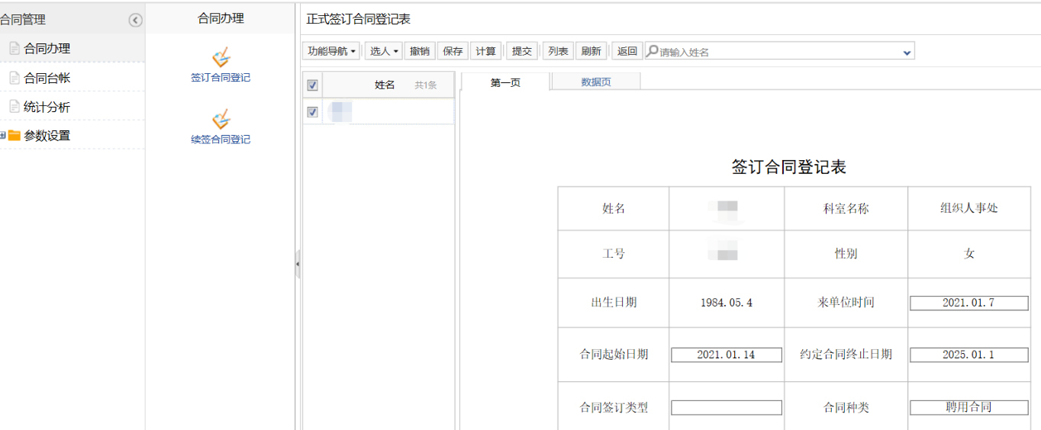Collapse the 合同管理 sidebar panel
Viewport: 1041px width, 430px height.
tap(136, 21)
